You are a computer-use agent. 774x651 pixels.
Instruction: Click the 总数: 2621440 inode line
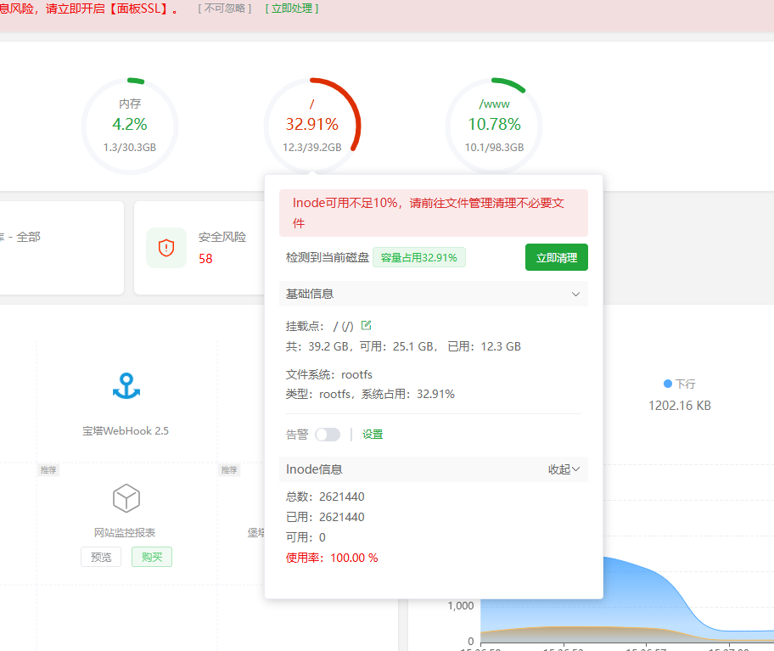pyautogui.click(x=325, y=497)
